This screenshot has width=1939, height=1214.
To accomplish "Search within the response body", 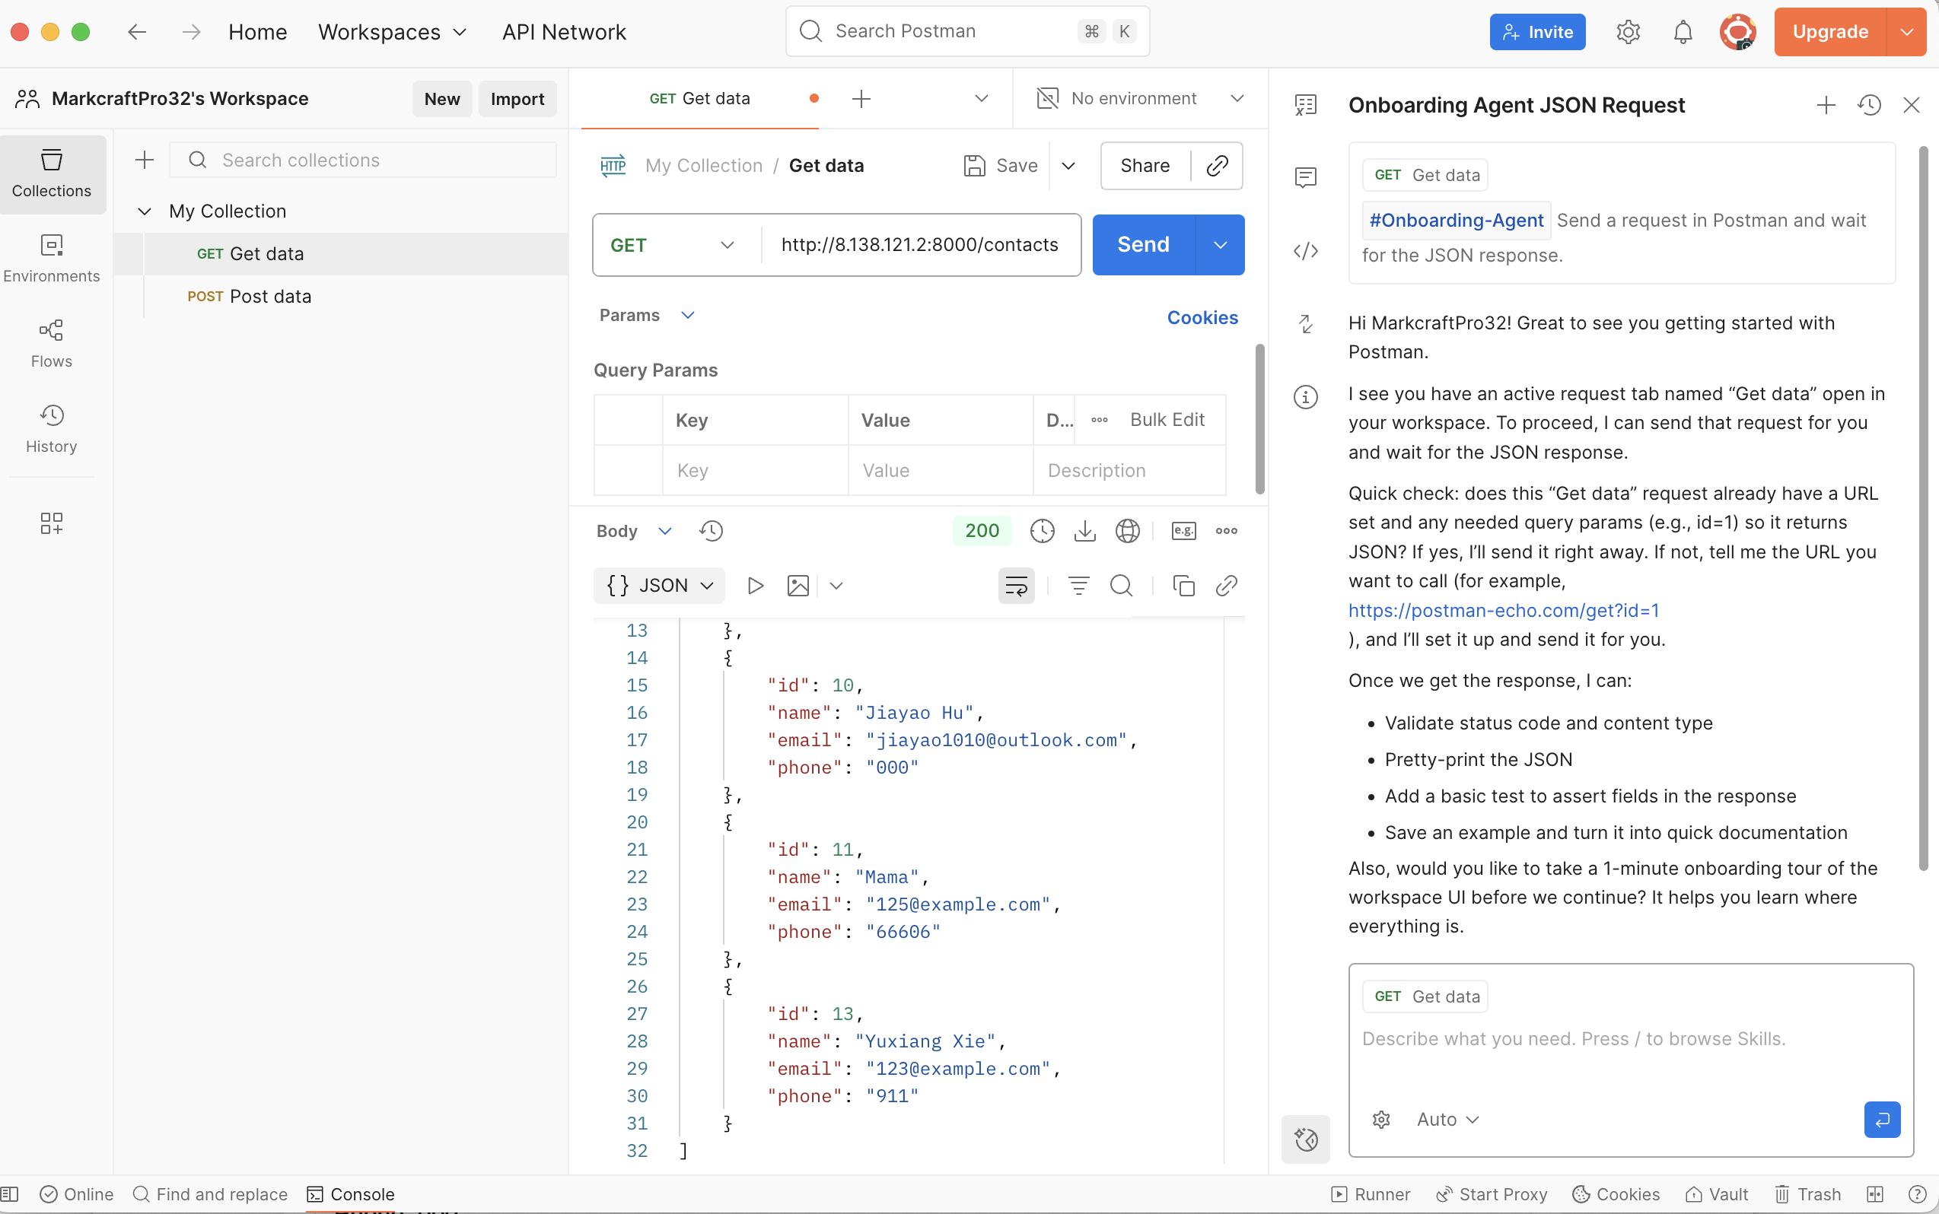I will pos(1121,586).
